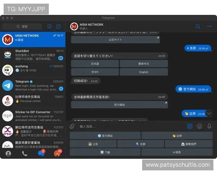The image size is (217, 174).
Task: Tap the 語言 keyboard button
Action: pos(177,152)
